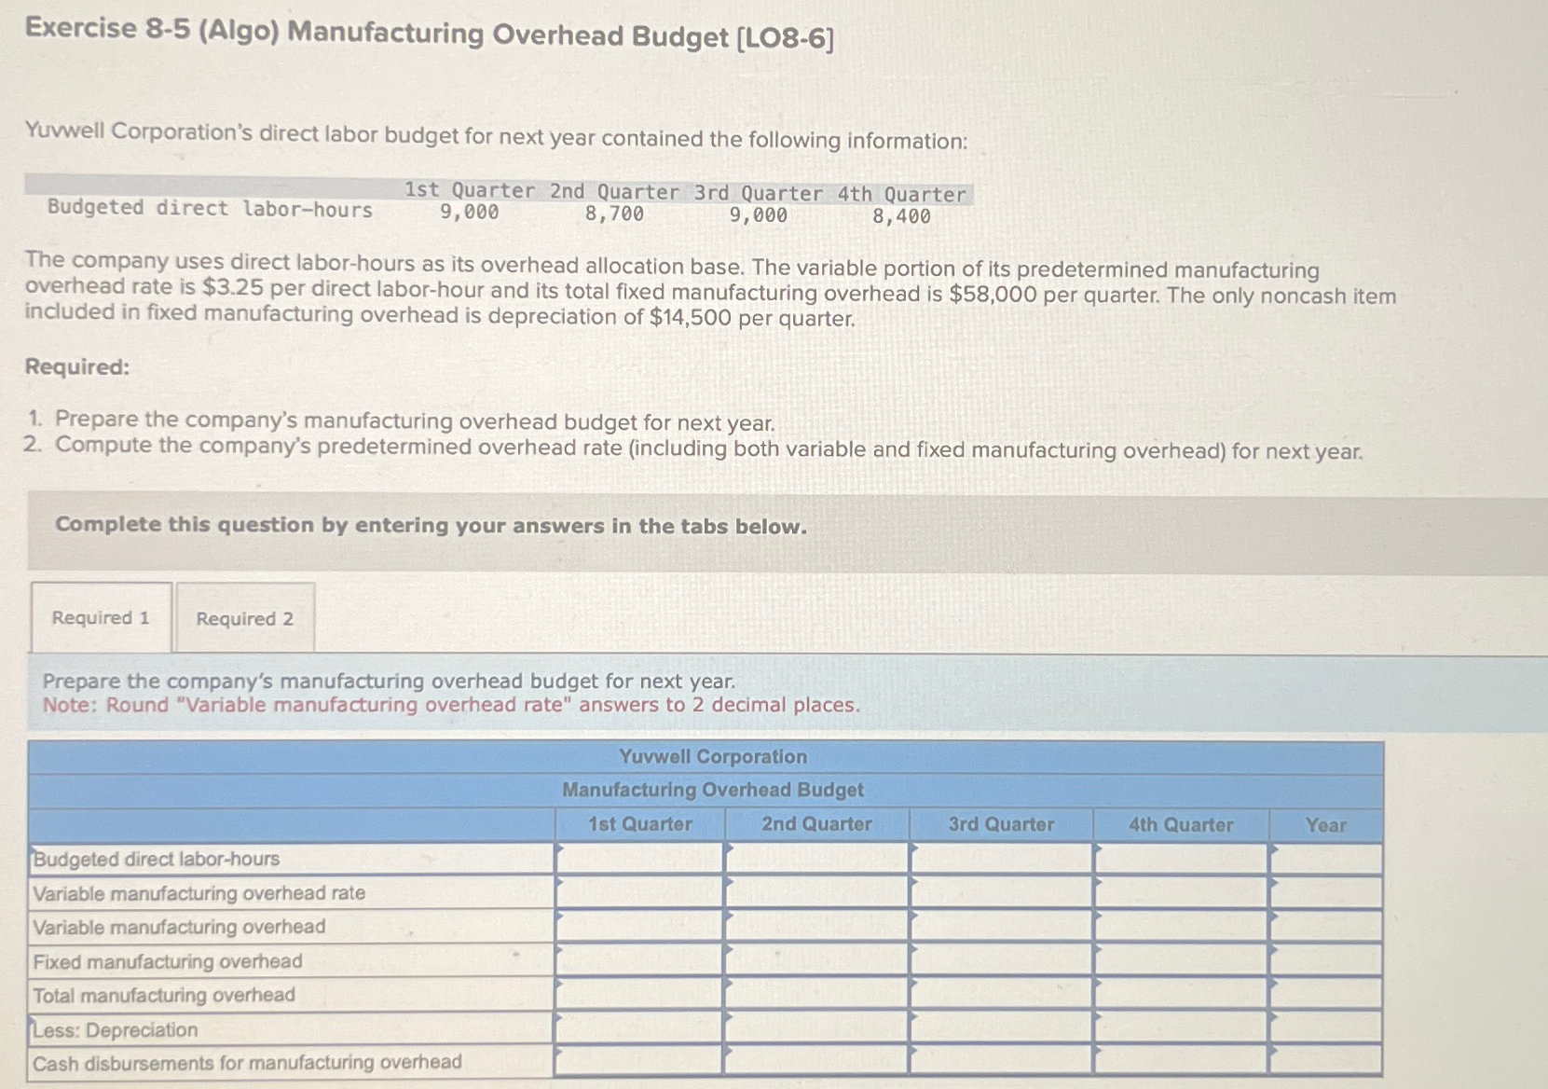The height and width of the screenshot is (1089, 1548).
Task: Click 3rd Quarter Total manufacturing overhead cell
Action: (1001, 993)
